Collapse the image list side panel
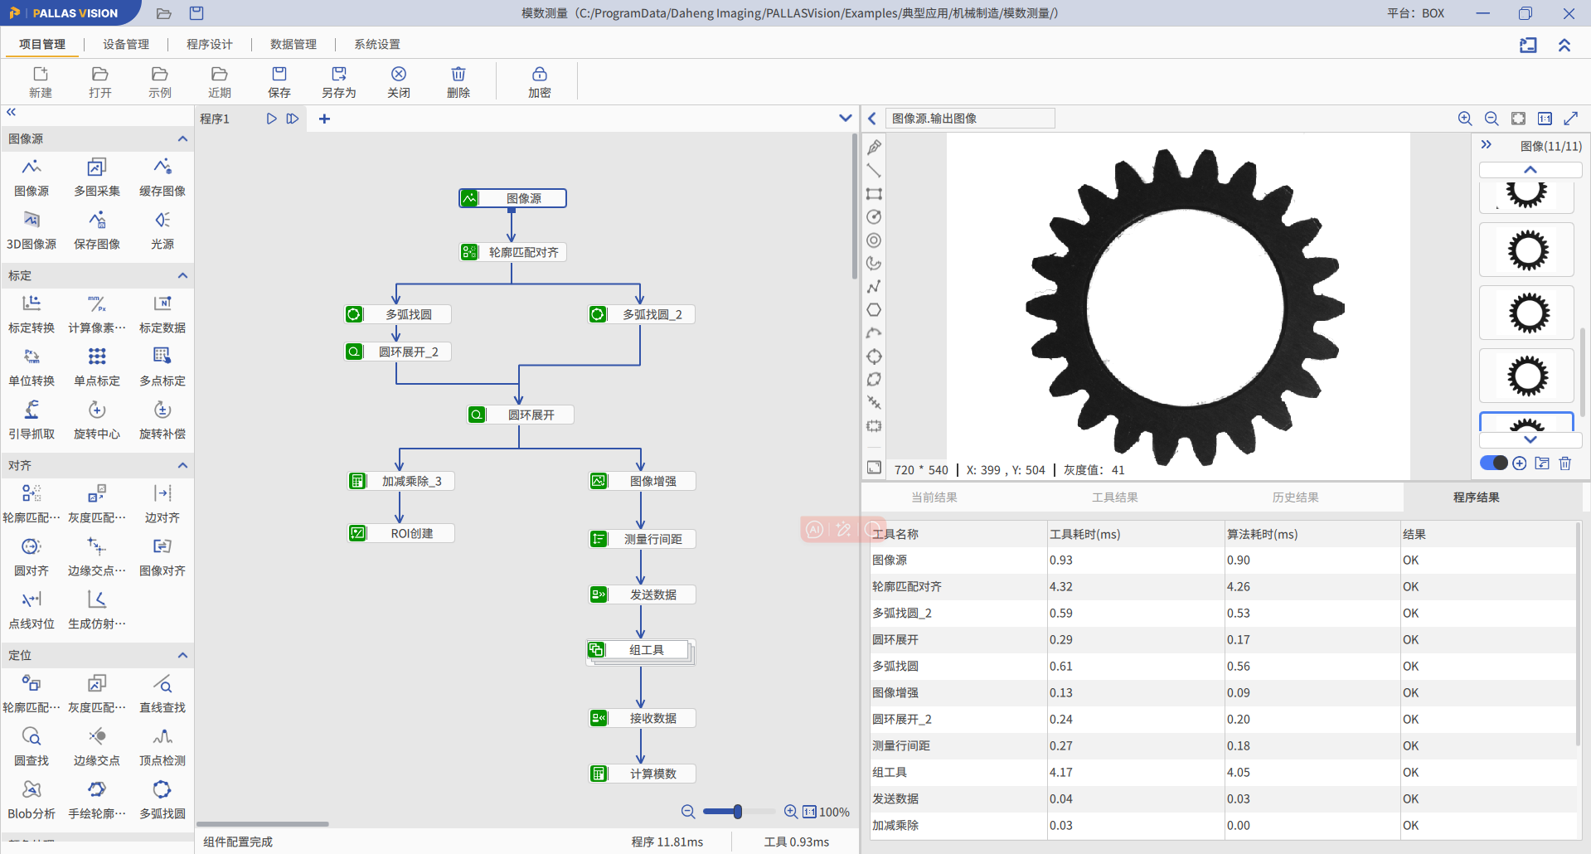This screenshot has height=854, width=1591. [1487, 144]
